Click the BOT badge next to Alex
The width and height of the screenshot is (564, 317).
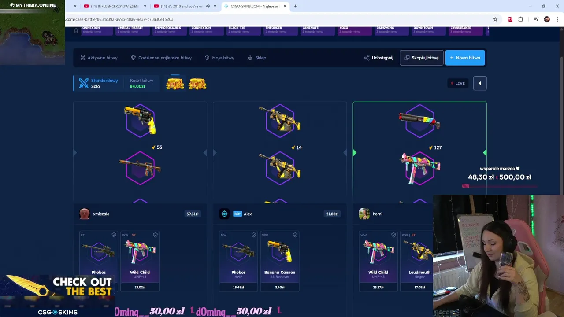tap(237, 214)
